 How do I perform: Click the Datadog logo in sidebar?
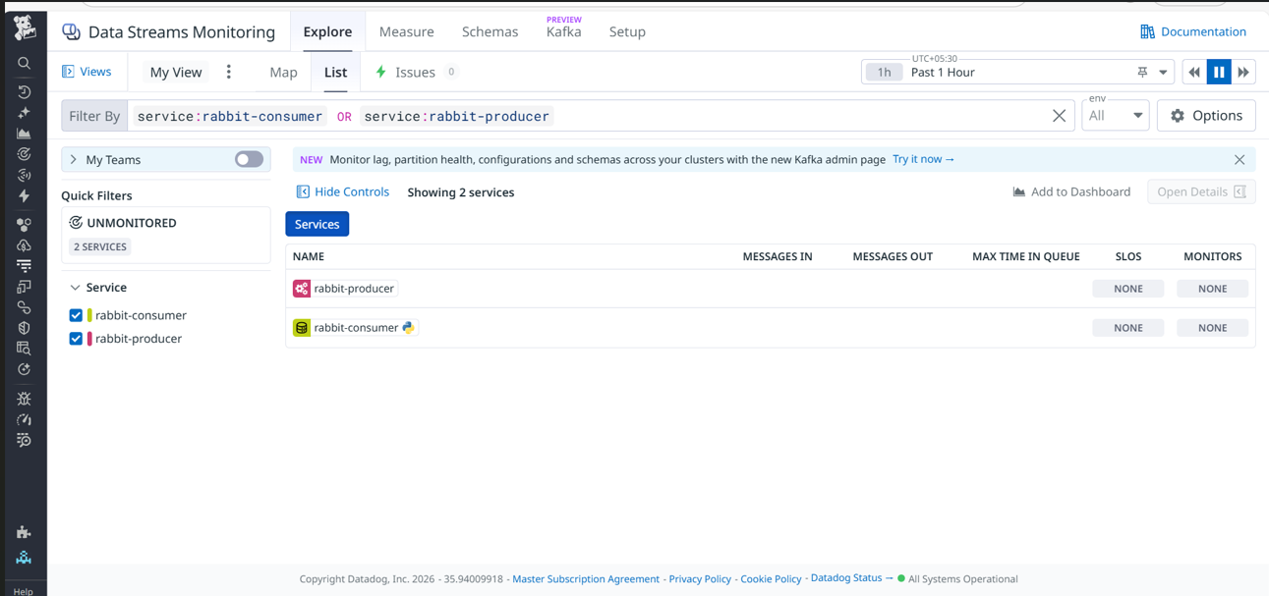click(x=25, y=28)
